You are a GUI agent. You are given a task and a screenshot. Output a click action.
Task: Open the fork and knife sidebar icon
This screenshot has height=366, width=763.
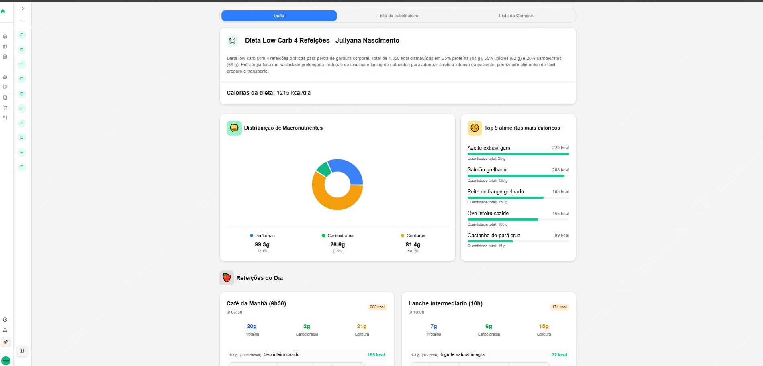pos(5,118)
